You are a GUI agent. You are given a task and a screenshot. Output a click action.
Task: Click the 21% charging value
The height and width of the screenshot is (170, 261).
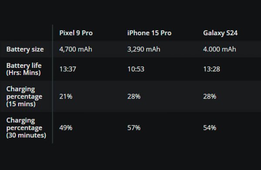coord(66,96)
